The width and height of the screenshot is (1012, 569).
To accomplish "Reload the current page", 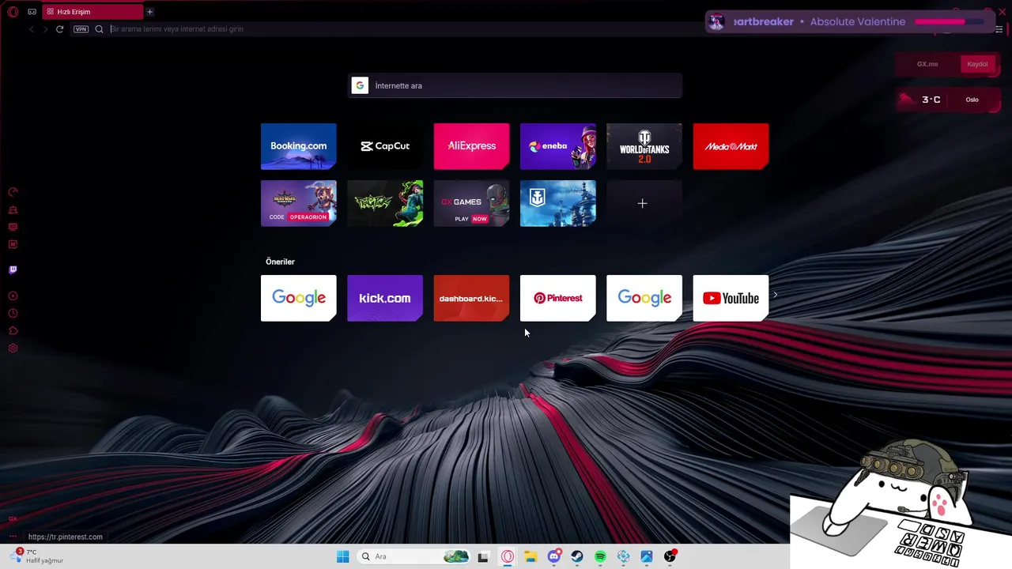I will pos(59,29).
